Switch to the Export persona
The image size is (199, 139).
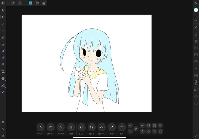click(44, 3)
